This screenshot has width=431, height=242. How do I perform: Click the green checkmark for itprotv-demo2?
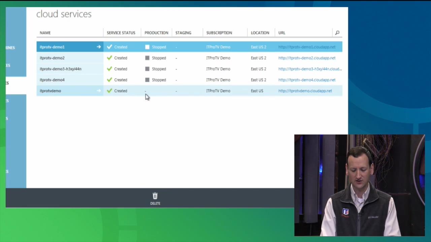click(x=109, y=58)
